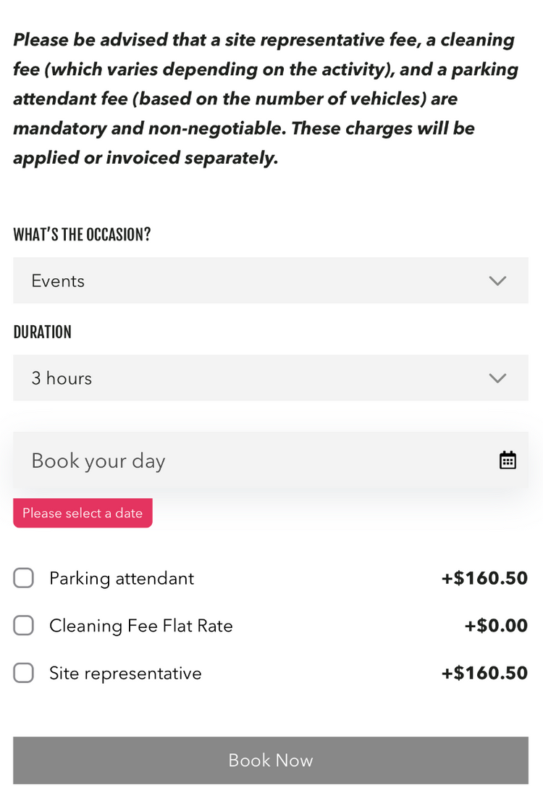This screenshot has width=543, height=812.
Task: Click the Please select a date warning
Action: coord(83,513)
